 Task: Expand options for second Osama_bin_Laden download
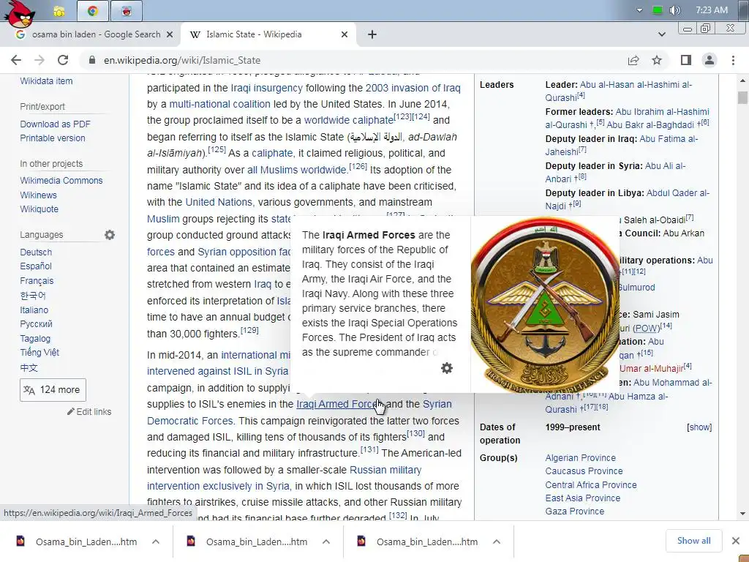[x=326, y=542]
